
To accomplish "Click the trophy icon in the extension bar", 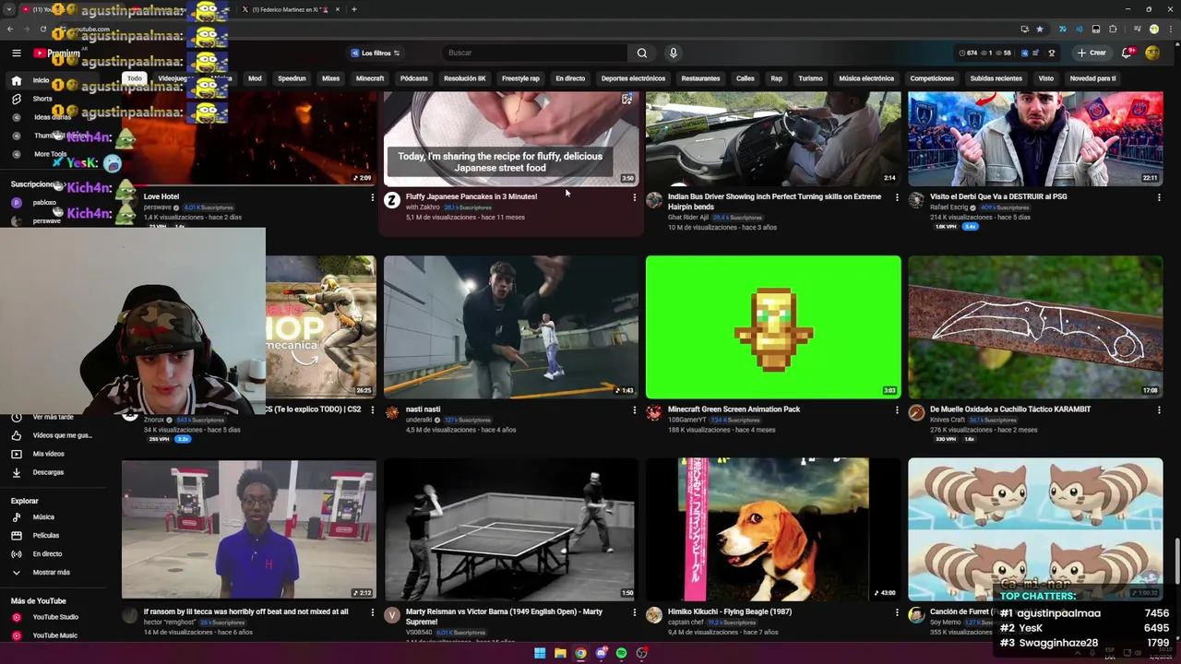I will pyautogui.click(x=1052, y=53).
